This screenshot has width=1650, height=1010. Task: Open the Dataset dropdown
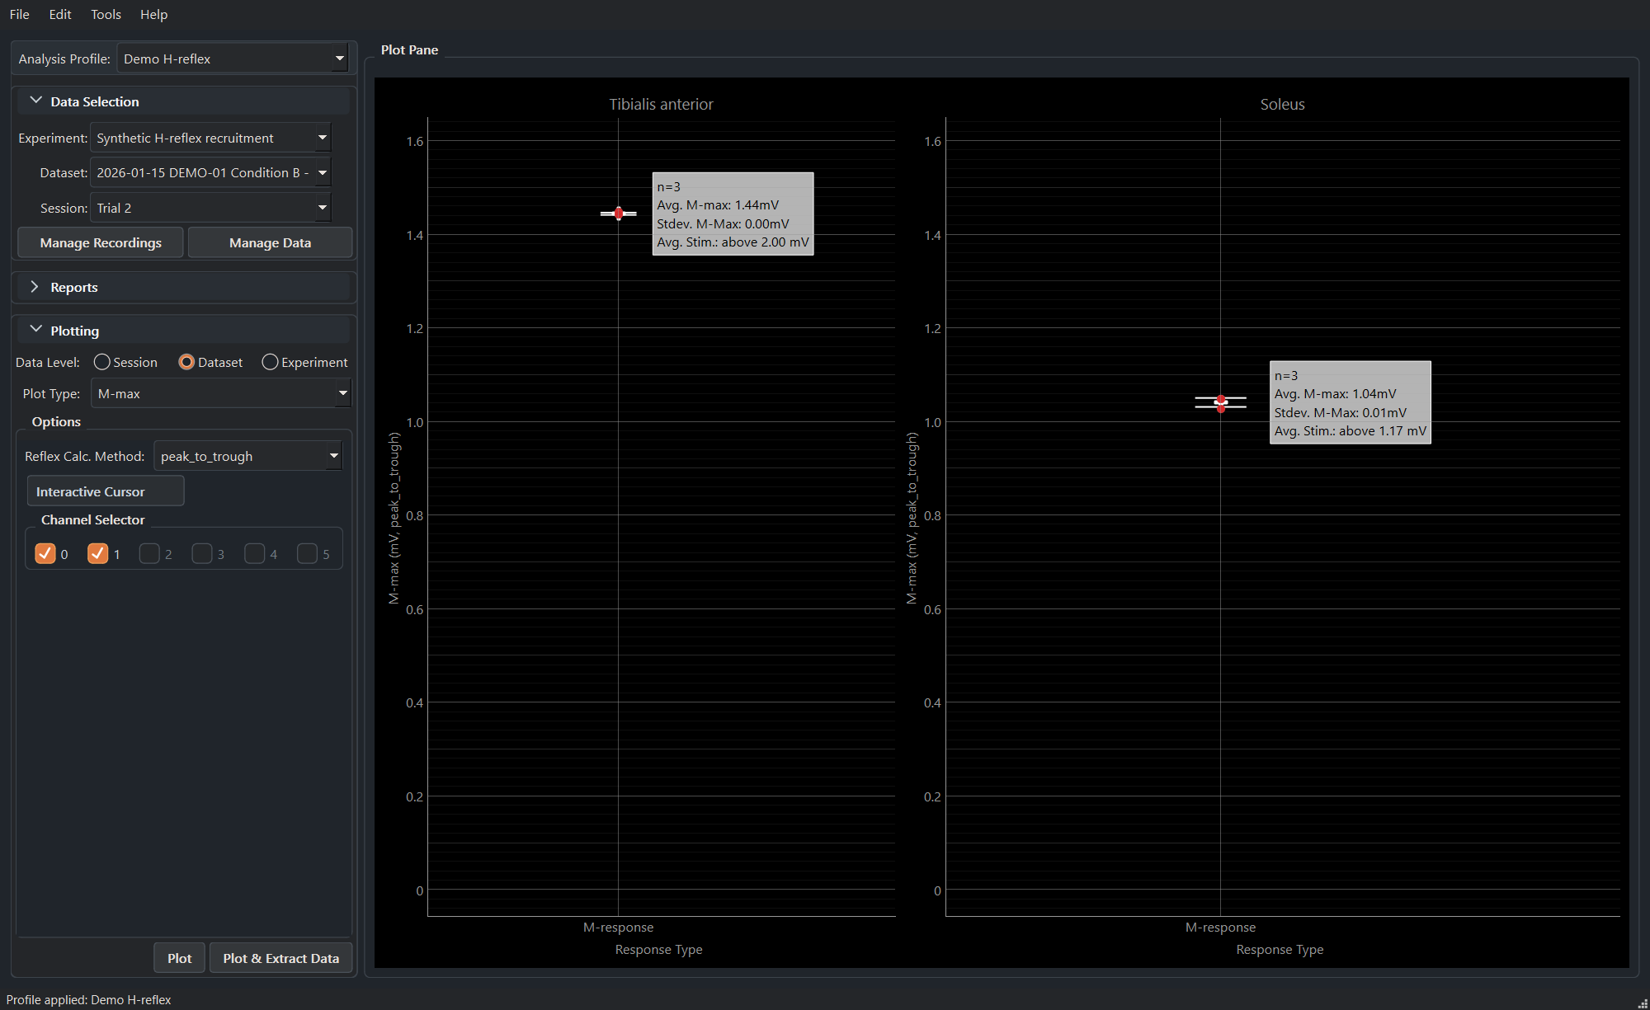pyautogui.click(x=210, y=172)
